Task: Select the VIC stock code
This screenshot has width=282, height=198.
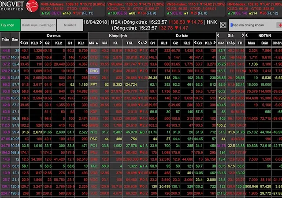Action: point(94,187)
